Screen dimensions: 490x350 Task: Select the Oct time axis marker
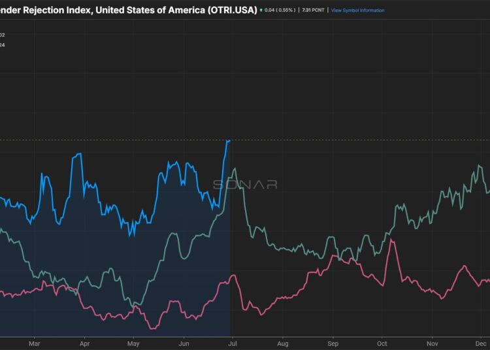[382, 343]
